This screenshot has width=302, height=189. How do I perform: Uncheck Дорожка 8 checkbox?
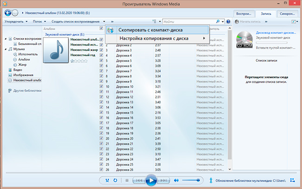(x=101, y=76)
